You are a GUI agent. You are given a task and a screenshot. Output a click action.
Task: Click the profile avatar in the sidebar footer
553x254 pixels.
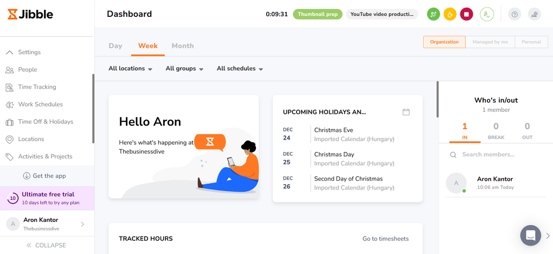point(13,224)
